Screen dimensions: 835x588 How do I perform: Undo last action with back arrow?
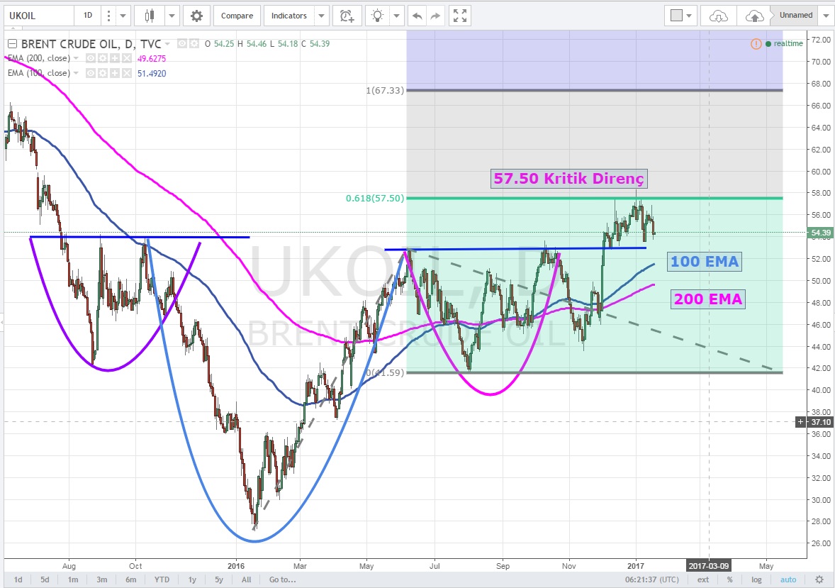click(x=417, y=15)
